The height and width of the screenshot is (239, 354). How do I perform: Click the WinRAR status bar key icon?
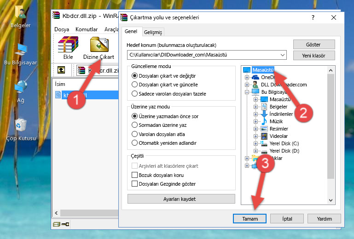pyautogui.click(x=65, y=224)
